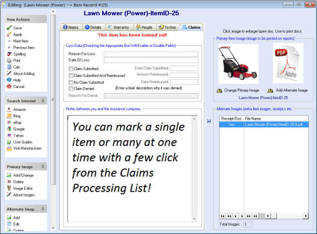This screenshot has width=317, height=234.
Task: Check the No Claim Submitted checkbox
Action: 71,82
